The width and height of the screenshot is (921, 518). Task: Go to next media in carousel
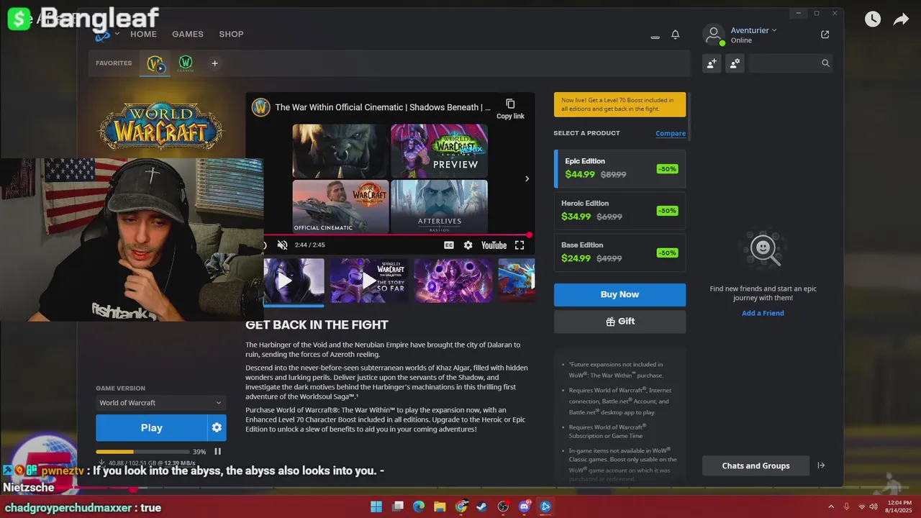[527, 178]
